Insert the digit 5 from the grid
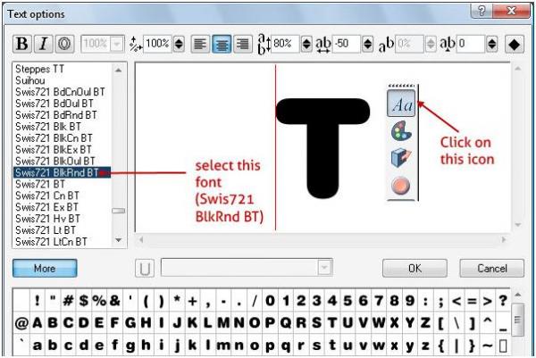Viewport: 536px width, 358px height. click(348, 301)
